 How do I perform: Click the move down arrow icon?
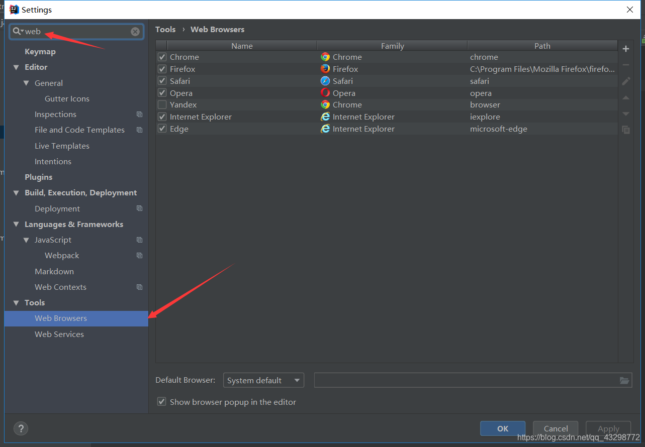626,114
